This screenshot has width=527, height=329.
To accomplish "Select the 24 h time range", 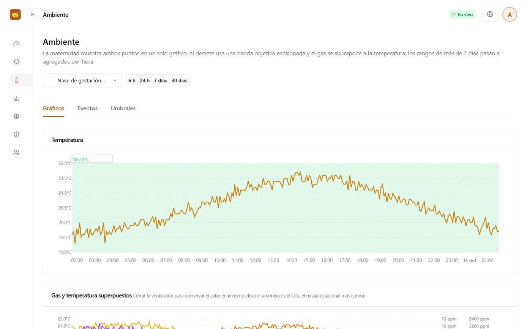I will point(145,80).
